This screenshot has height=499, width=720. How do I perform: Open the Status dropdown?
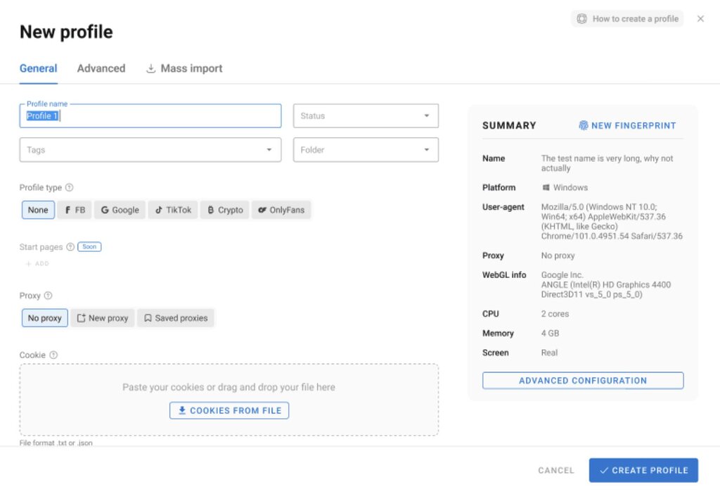[x=366, y=115]
